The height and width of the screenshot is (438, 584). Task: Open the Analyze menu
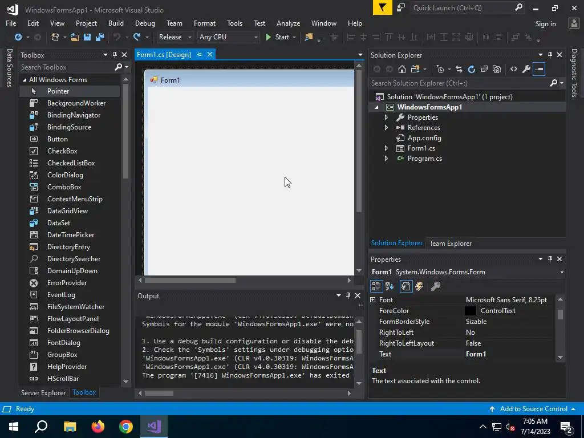pyautogui.click(x=288, y=23)
